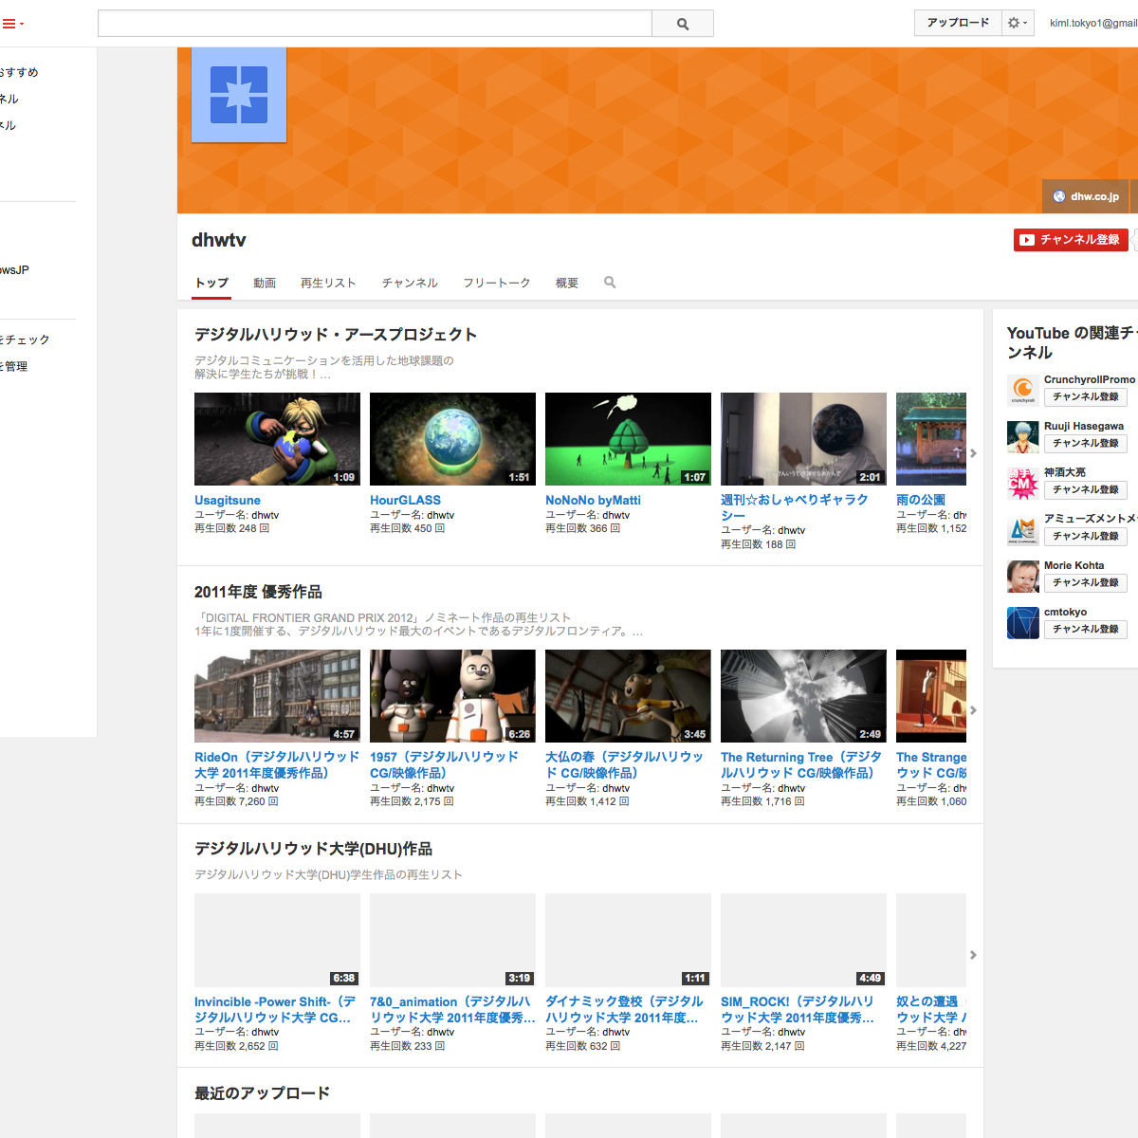
Task: Open 2011年度 優秀作品 playlist heading
Action: (258, 592)
